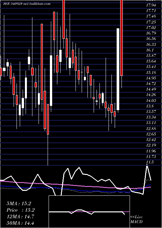Click the 13.8 price axis label

150,106
